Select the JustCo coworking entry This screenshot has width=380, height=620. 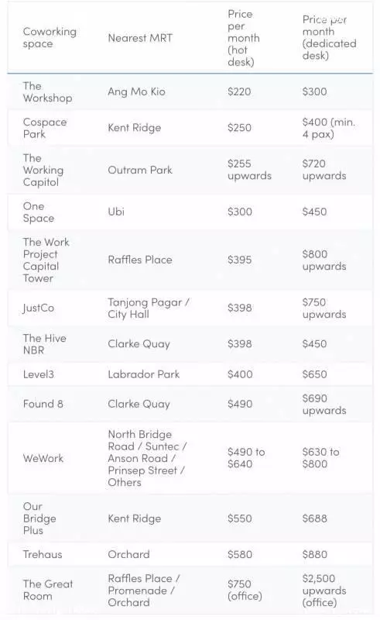39,308
